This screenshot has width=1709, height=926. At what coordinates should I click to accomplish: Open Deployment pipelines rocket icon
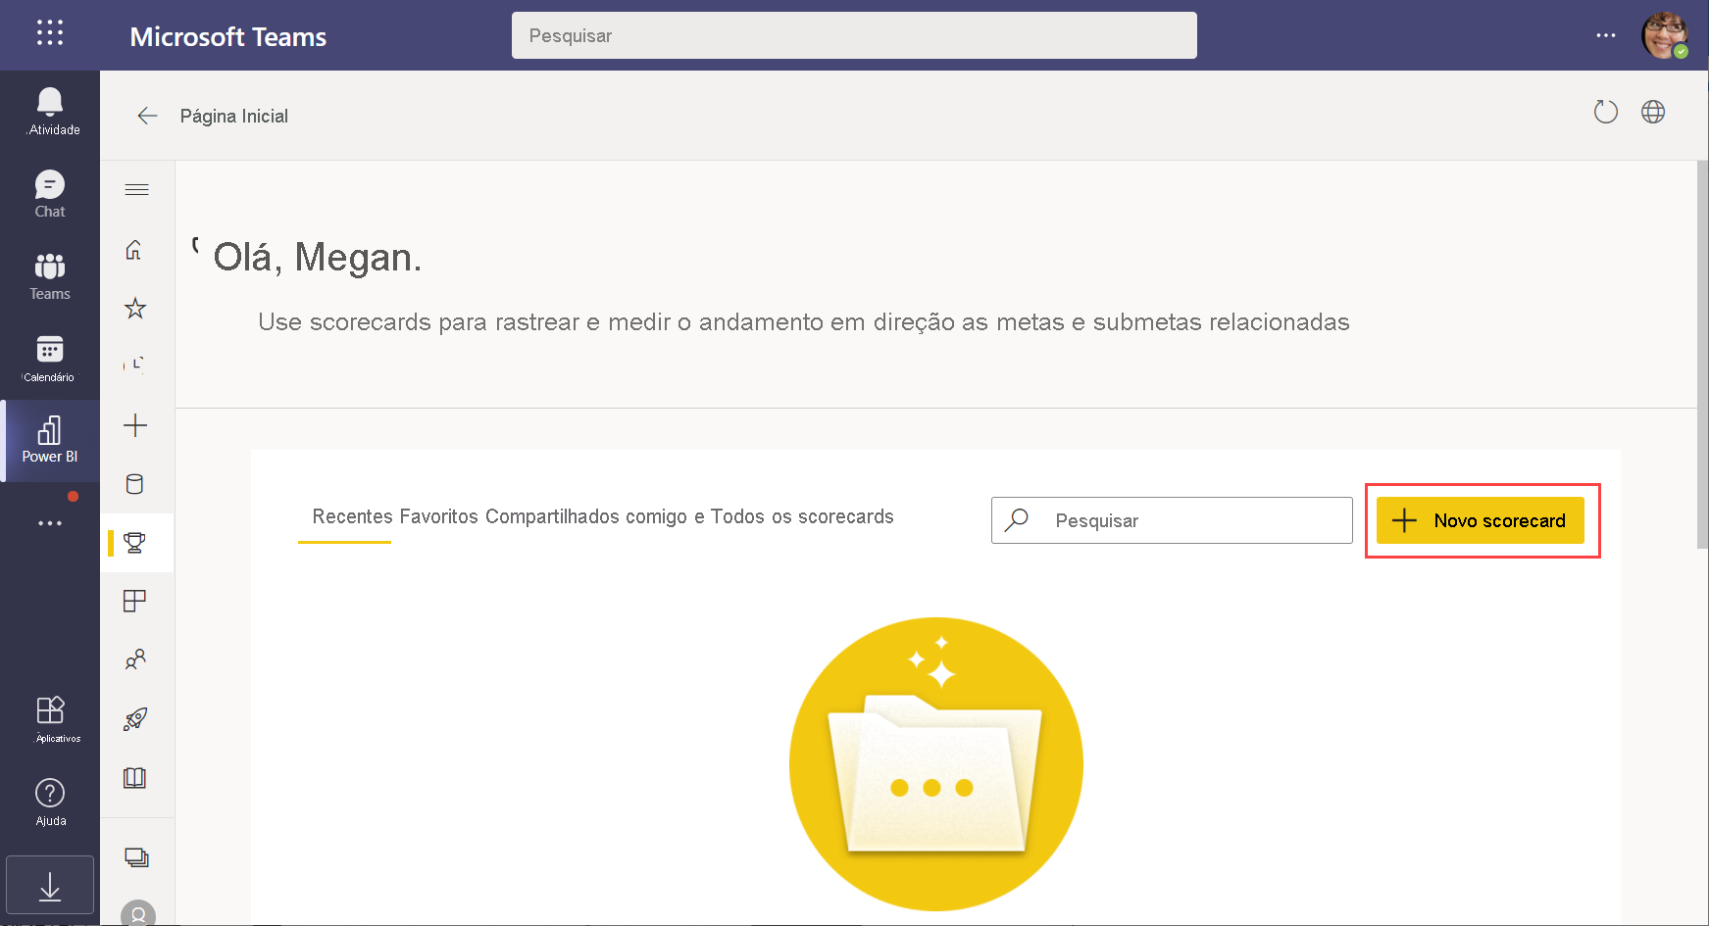click(135, 719)
